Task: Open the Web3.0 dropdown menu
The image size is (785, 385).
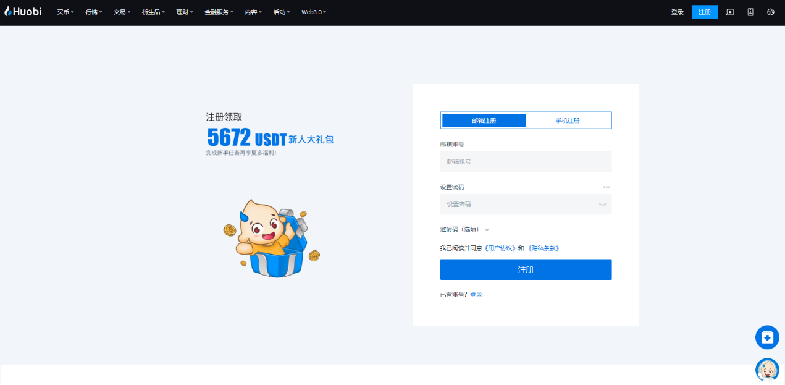Action: (312, 12)
